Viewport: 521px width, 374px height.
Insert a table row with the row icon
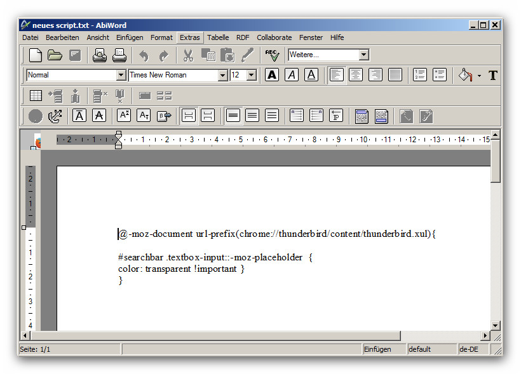55,96
